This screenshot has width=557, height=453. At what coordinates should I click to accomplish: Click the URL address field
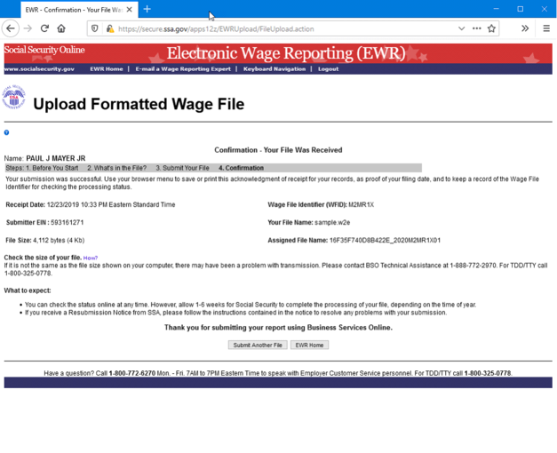[x=284, y=28]
